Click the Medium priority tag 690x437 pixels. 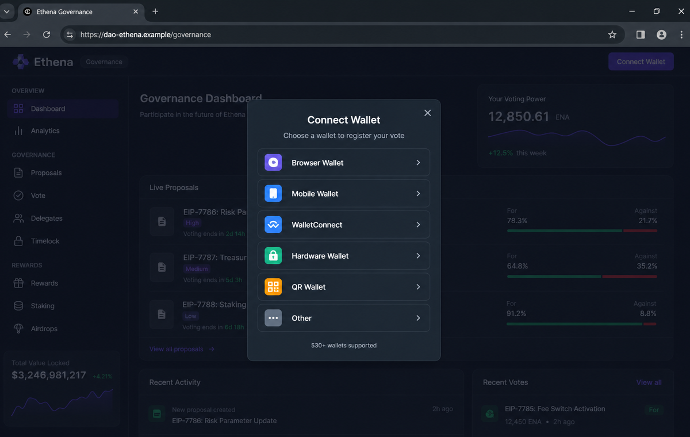coord(197,269)
